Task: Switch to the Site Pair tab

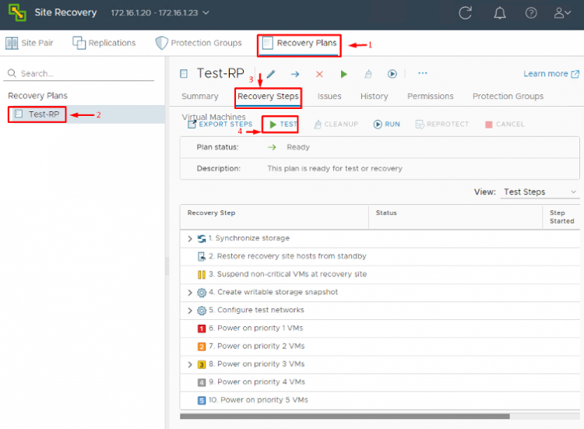Action: tap(30, 43)
